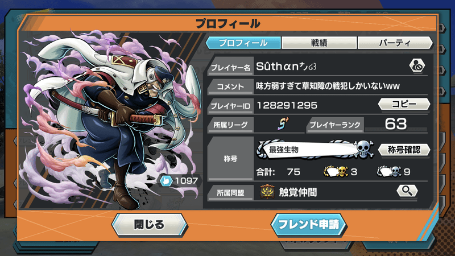Screen dimensions: 455x256
Task: Close the profile with 閉じる
Action: (149, 225)
